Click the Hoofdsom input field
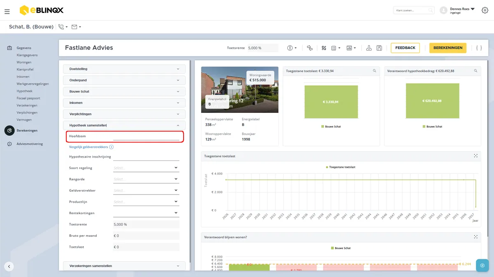This screenshot has height=277, width=494. click(146, 137)
